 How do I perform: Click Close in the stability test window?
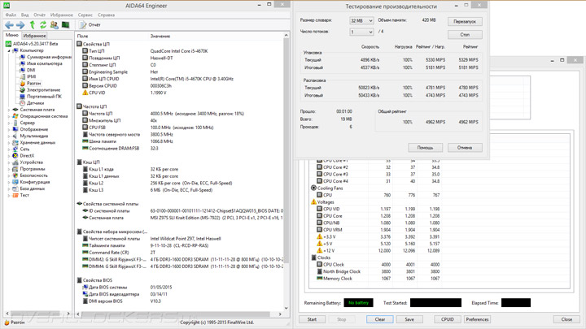(x=566, y=319)
